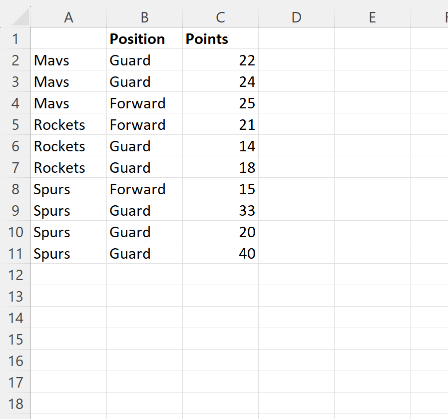Select row 11 header
Image resolution: width=448 pixels, height=419 pixels.
click(15, 253)
